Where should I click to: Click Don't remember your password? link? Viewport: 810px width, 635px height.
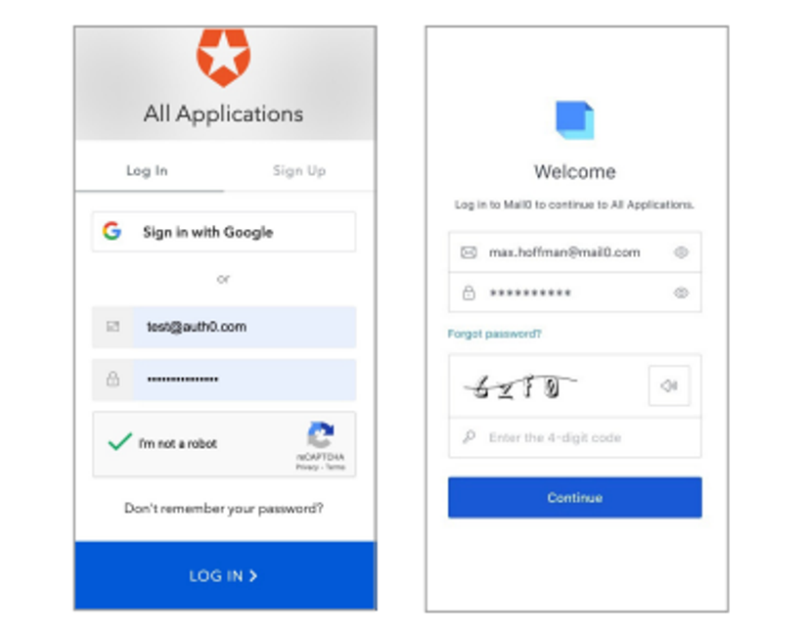click(x=224, y=509)
